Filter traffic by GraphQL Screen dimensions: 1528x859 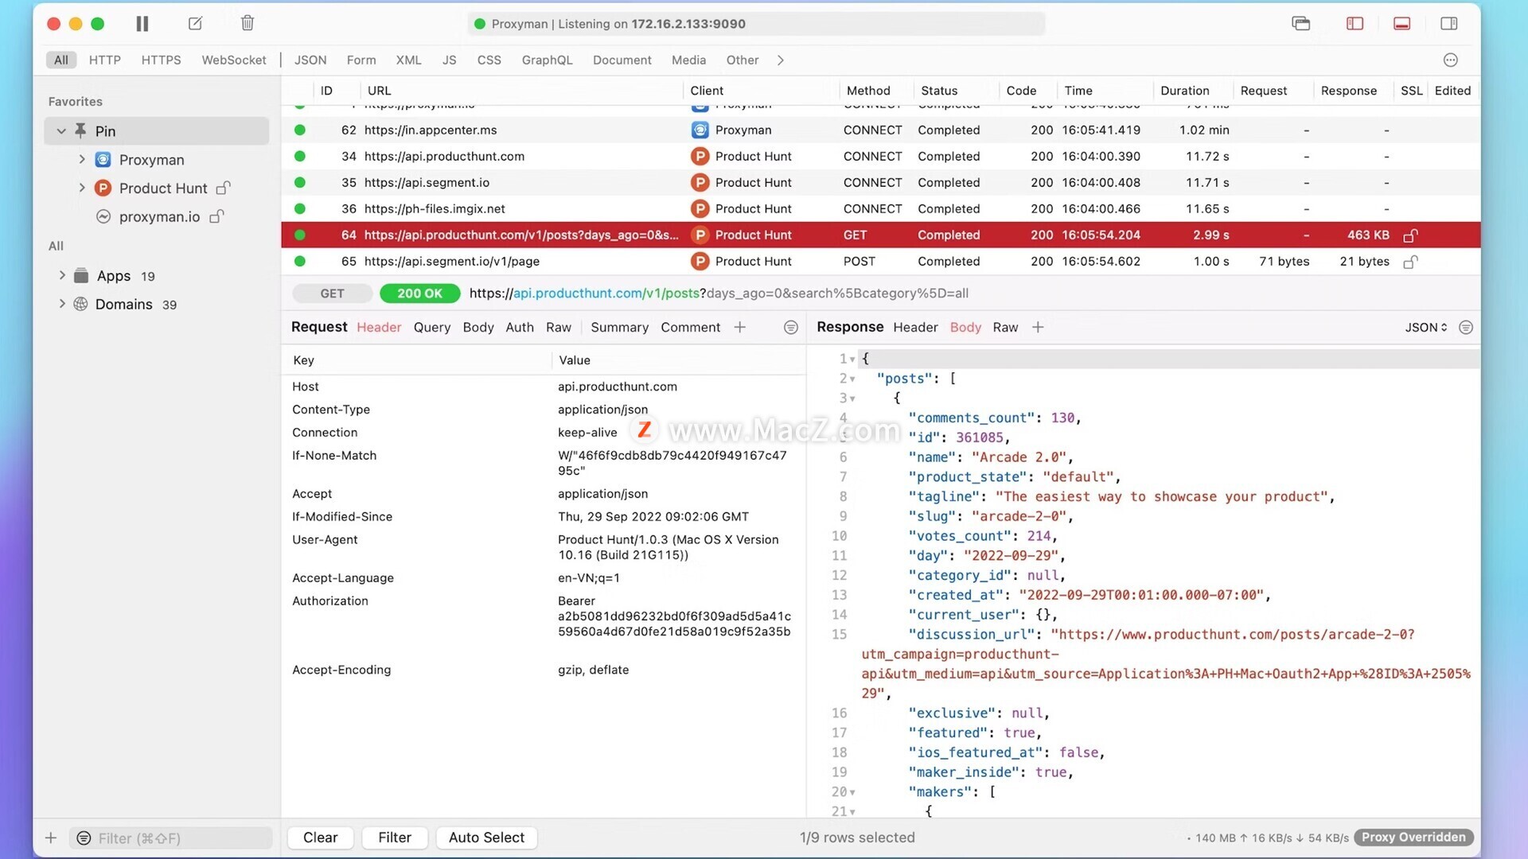pyautogui.click(x=548, y=60)
